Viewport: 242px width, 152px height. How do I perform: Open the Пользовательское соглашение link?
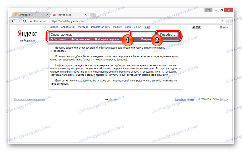click(30, 99)
